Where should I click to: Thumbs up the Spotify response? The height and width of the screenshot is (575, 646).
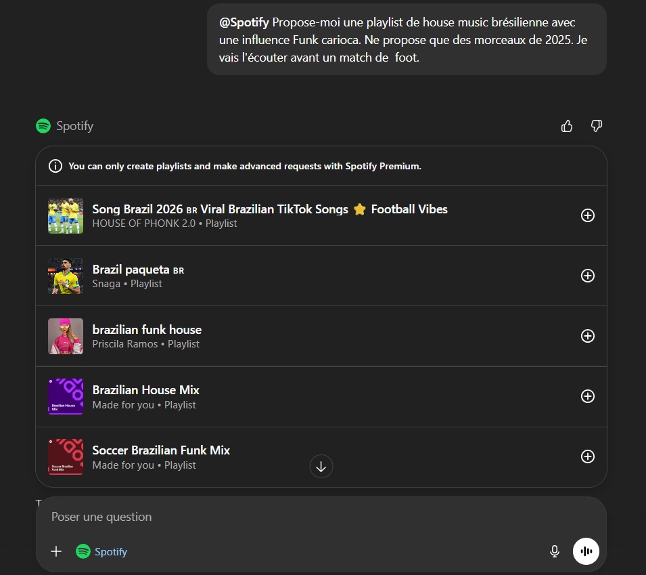(567, 126)
